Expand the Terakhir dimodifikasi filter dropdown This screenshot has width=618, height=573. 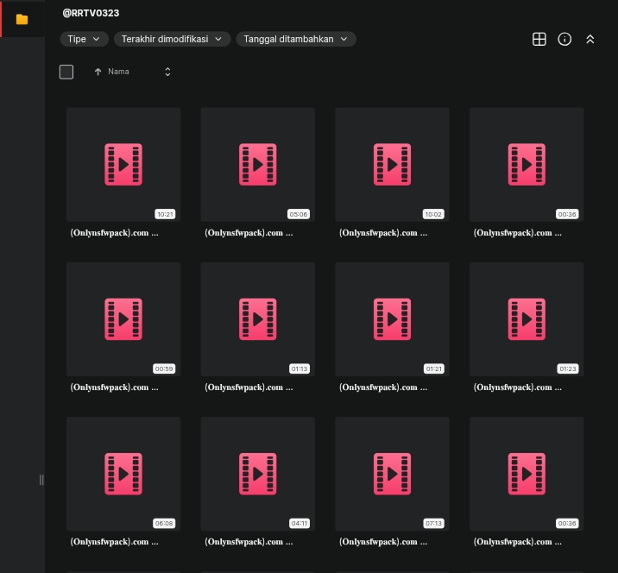pos(172,39)
